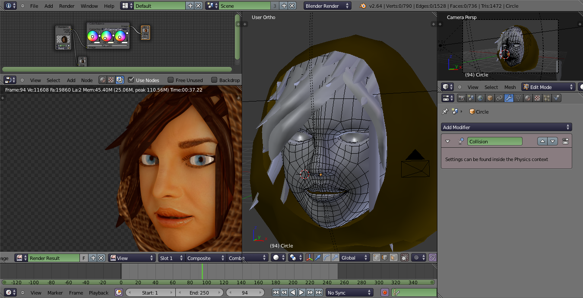Move the Collision modifier down
The width and height of the screenshot is (583, 298).
pos(553,141)
